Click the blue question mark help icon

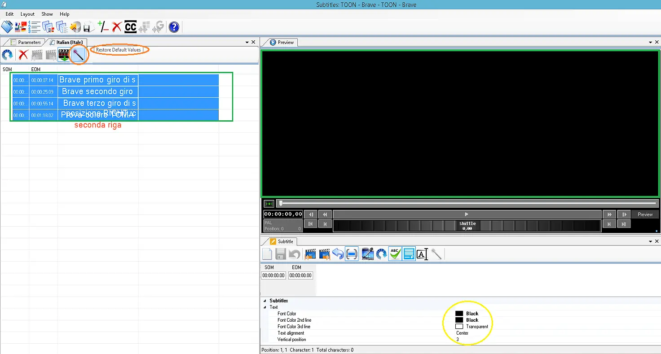point(174,27)
